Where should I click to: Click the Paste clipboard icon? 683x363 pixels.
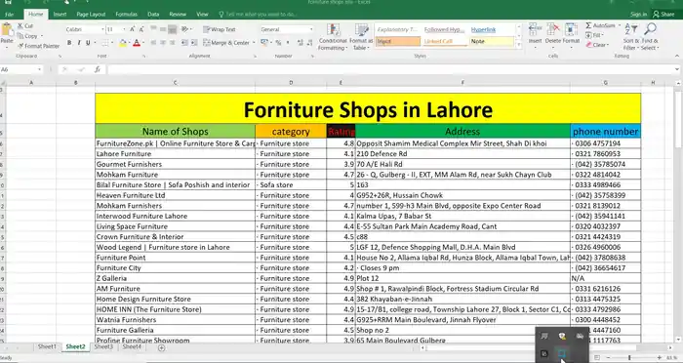pos(7,30)
